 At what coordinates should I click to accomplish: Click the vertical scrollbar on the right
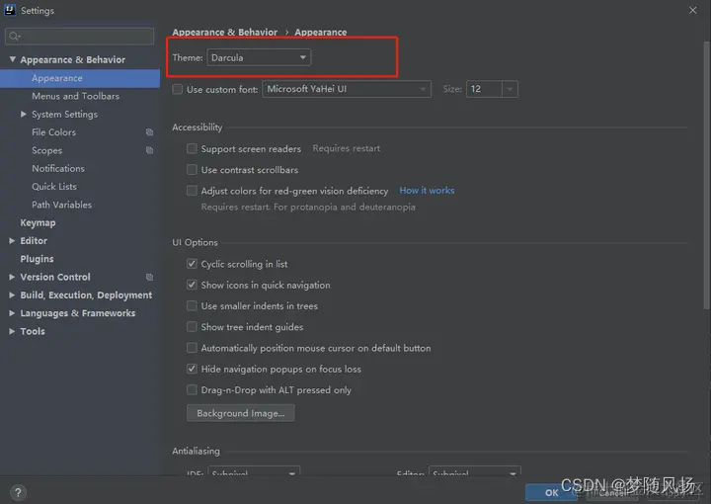coord(706,175)
